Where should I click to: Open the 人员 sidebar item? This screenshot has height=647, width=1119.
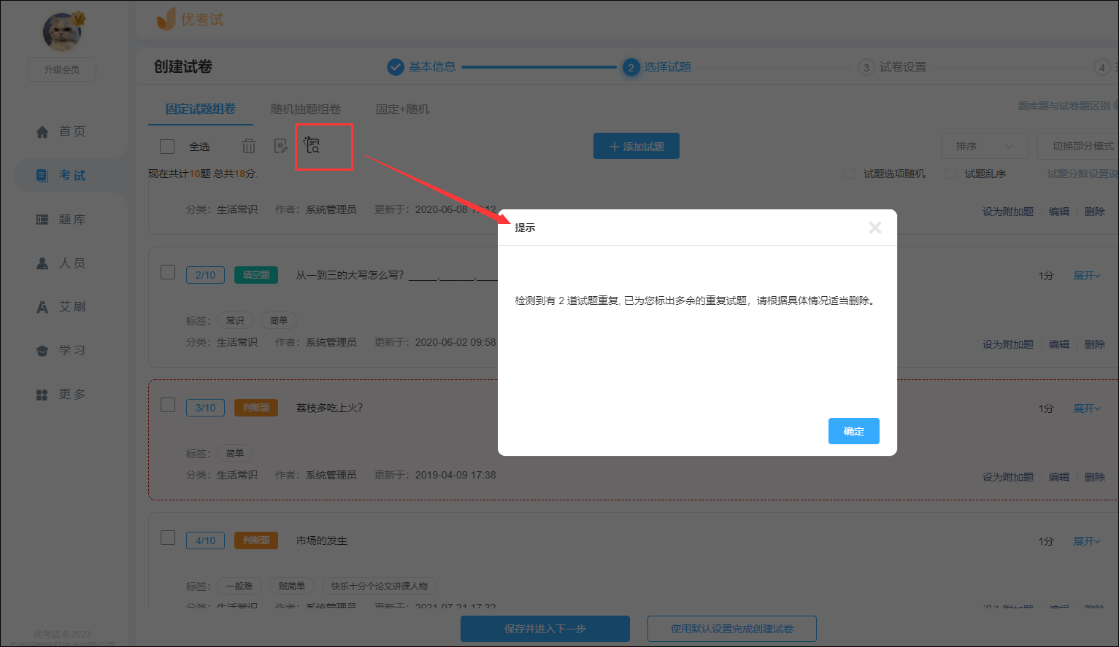[x=61, y=263]
